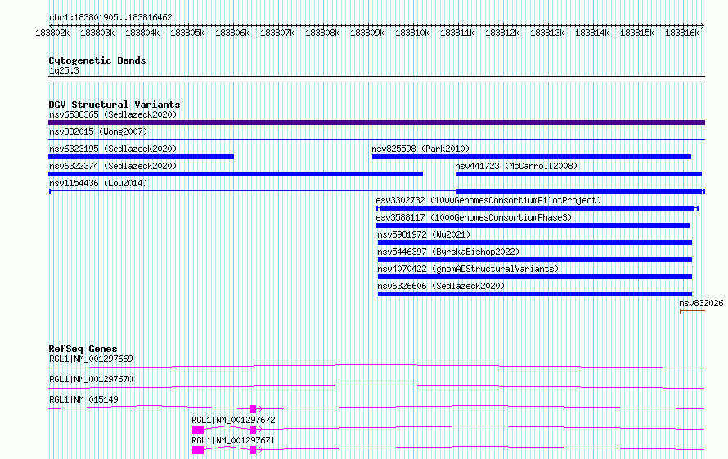Select the blue nsv4070422 gnomAD variant bar
The image size is (728, 459).
[x=535, y=277]
